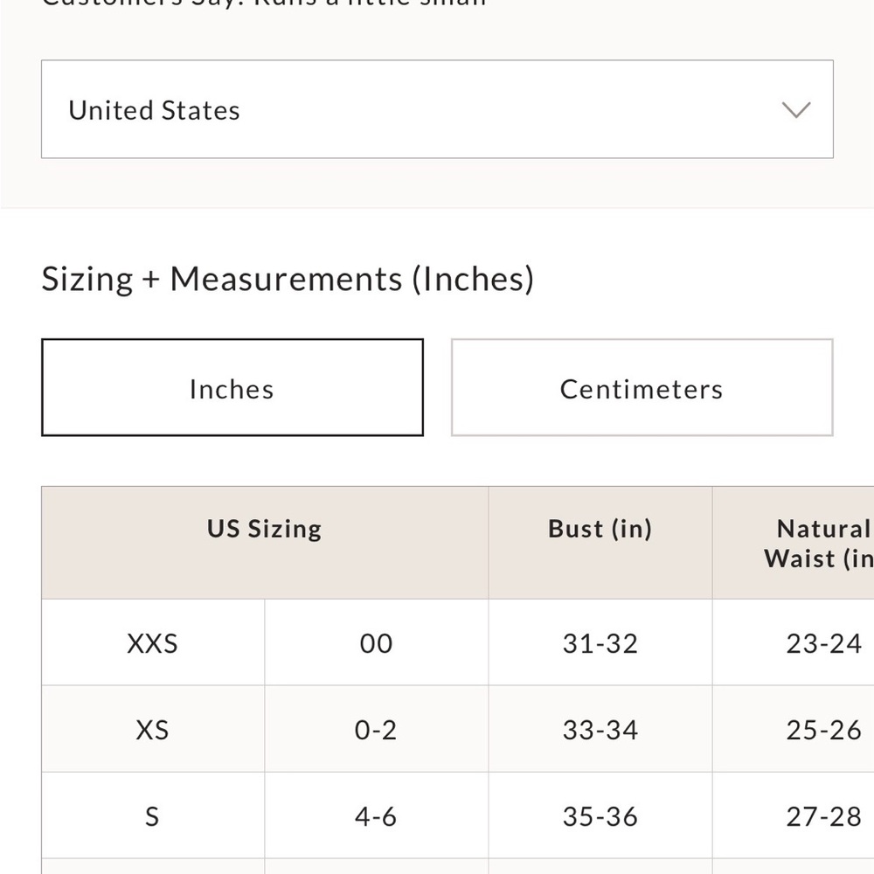This screenshot has width=874, height=874.
Task: Select the XS size cell
Action: 153,729
